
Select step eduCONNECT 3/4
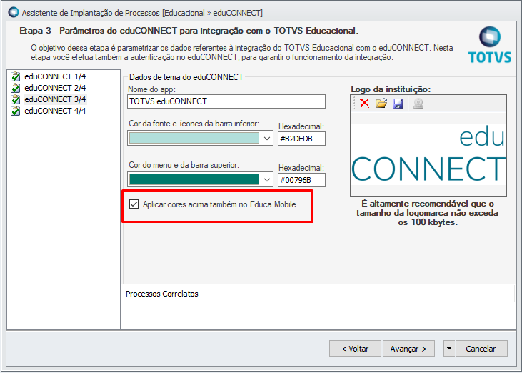(55, 99)
